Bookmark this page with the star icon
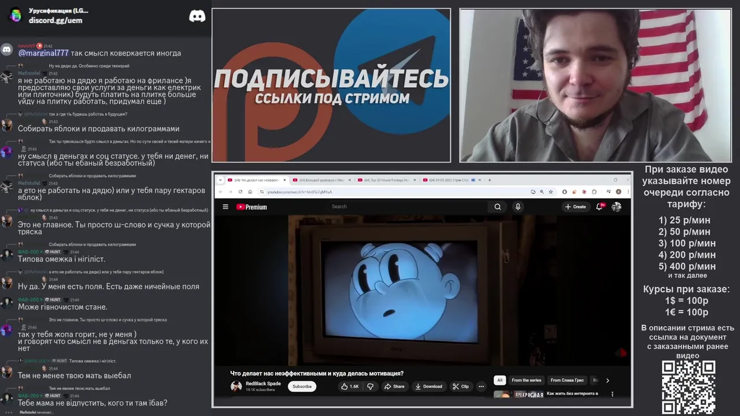 coord(550,192)
